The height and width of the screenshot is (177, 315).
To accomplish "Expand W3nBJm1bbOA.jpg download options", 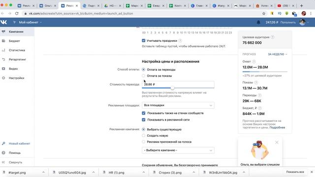I will (244, 172).
